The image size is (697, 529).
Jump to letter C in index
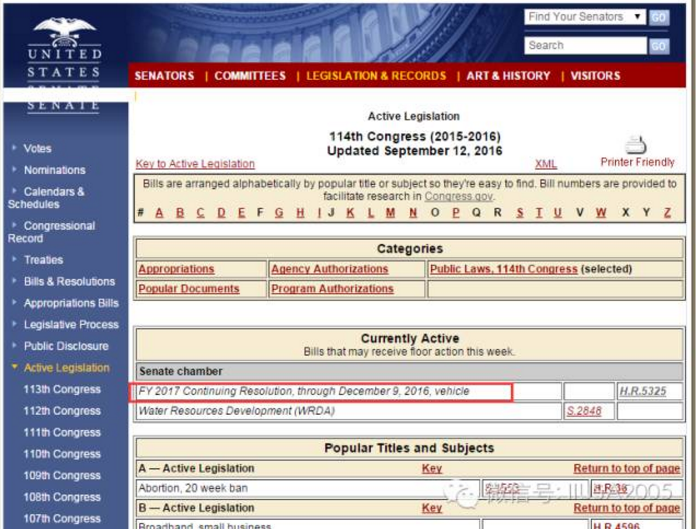click(200, 213)
